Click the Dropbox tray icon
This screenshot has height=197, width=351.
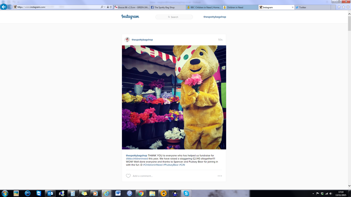pos(322,193)
